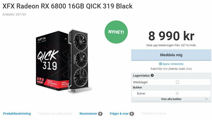Expand stores list with the chevron arrow
Viewport: 212px width, 120px height.
[x=206, y=99]
